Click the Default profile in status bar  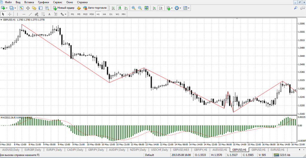[x=149, y=155]
